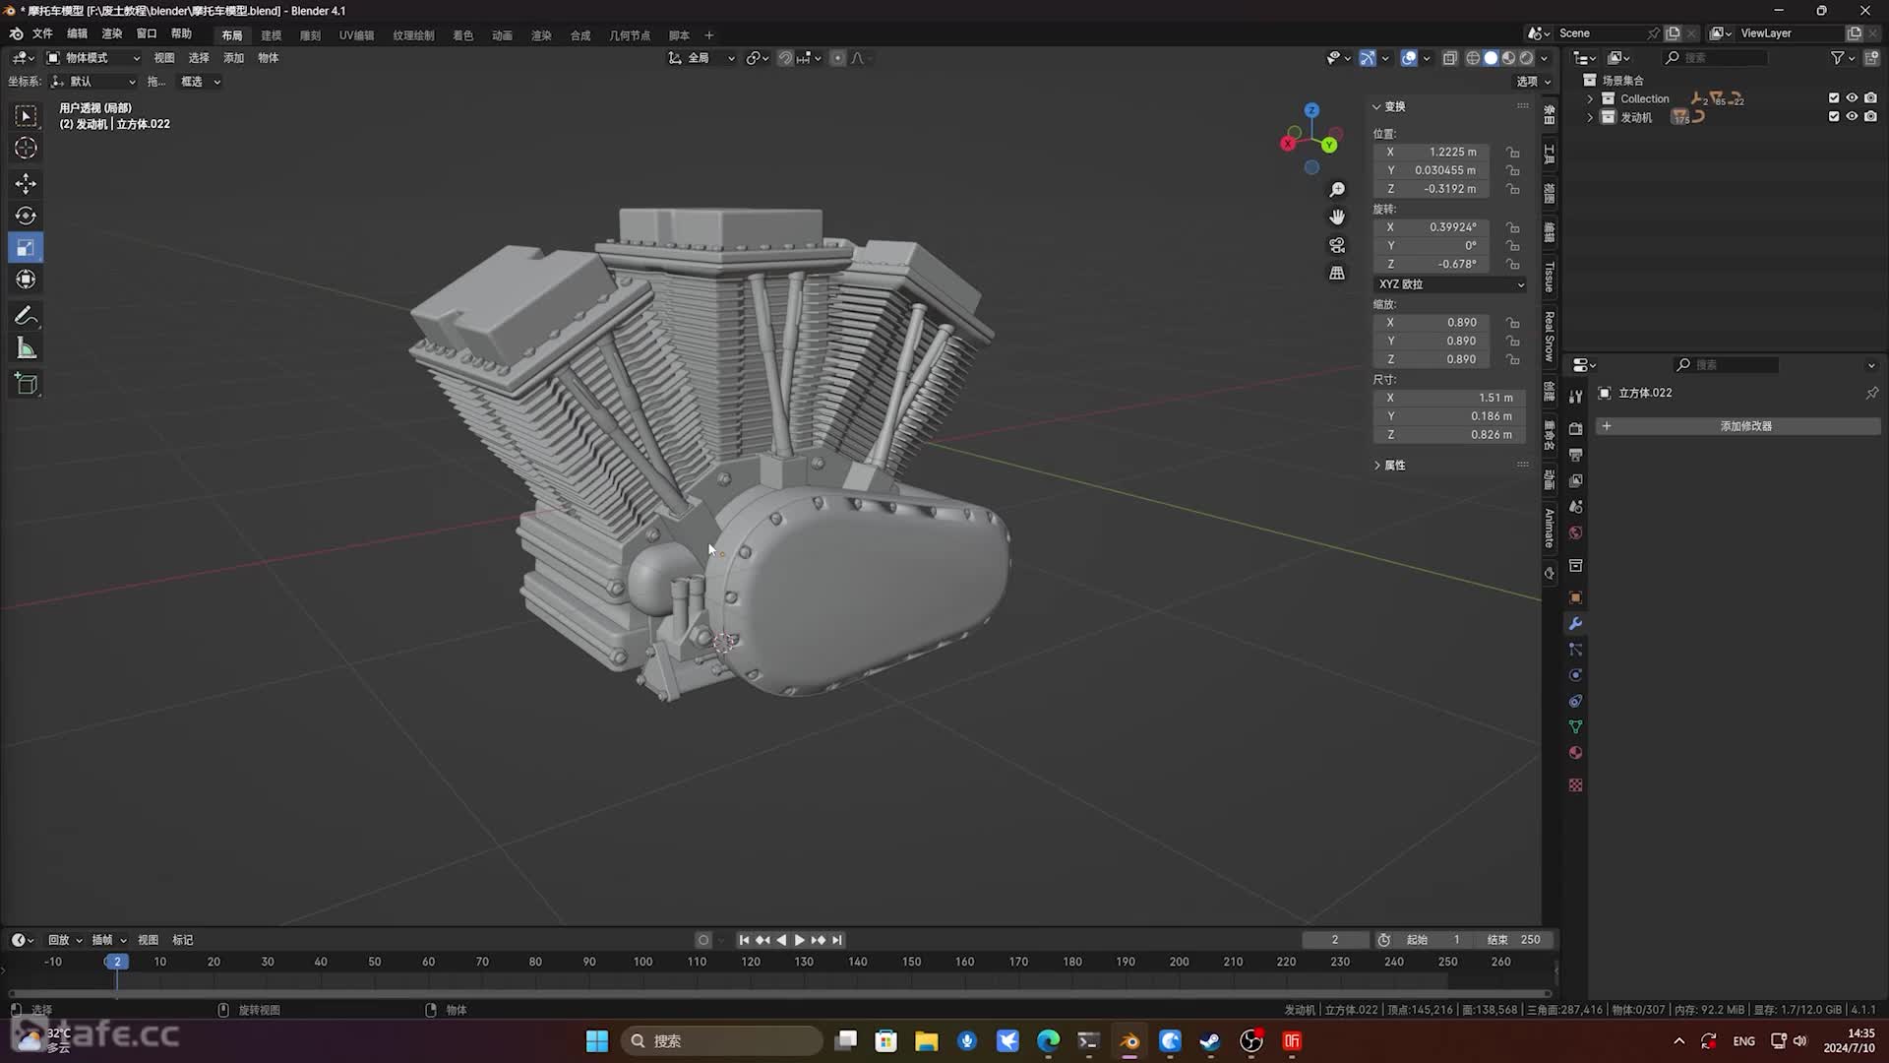Viewport: 1889px width, 1063px height.
Task: Open the Particles properties tab
Action: [1575, 650]
